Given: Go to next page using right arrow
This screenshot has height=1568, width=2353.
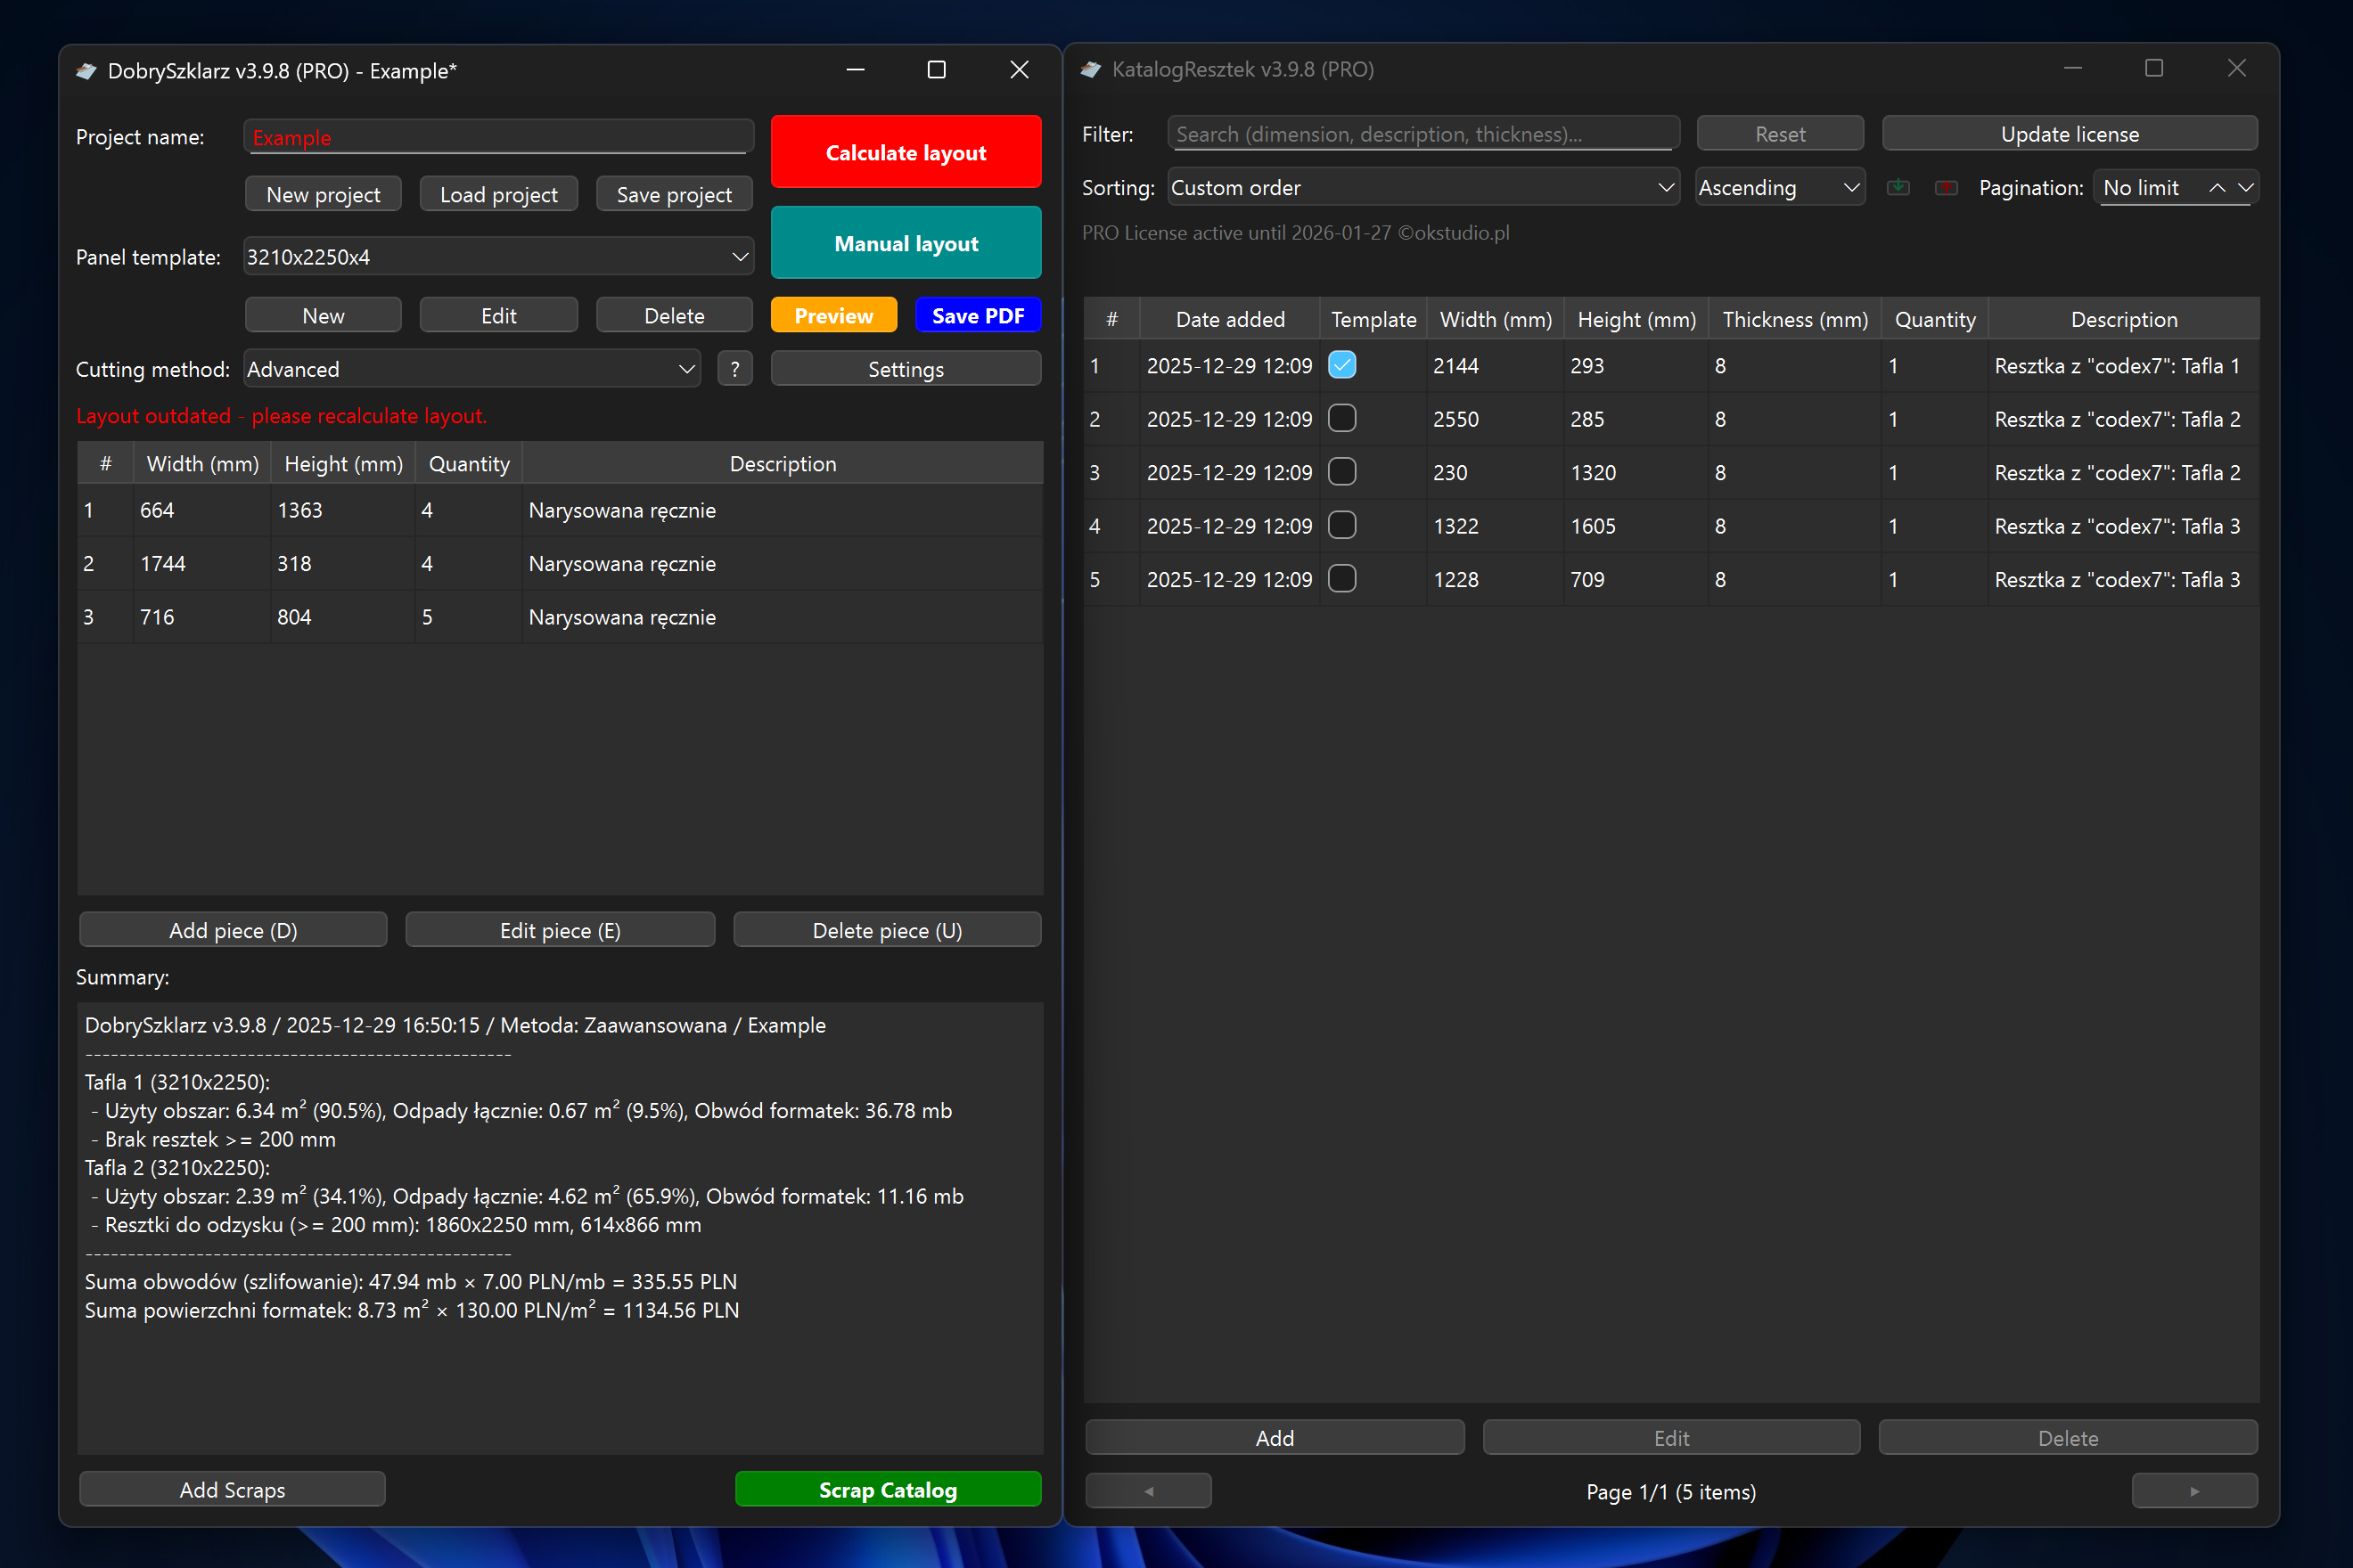Looking at the screenshot, I should pos(2195,1490).
